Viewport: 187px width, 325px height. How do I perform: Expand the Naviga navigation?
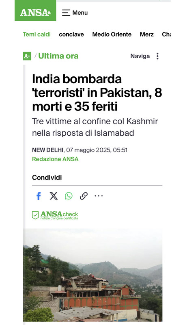tap(140, 56)
